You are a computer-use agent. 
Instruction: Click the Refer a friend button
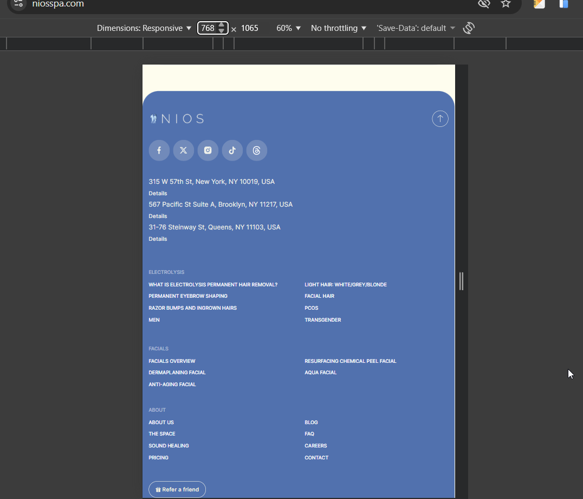pyautogui.click(x=177, y=489)
